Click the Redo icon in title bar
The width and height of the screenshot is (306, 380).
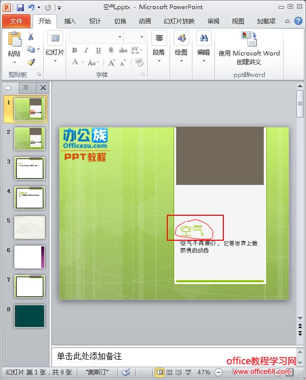click(48, 8)
